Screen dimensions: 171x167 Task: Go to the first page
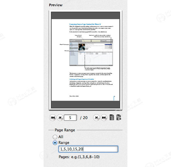coord(53,118)
